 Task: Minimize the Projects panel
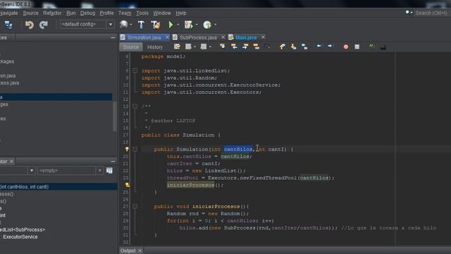(113, 37)
